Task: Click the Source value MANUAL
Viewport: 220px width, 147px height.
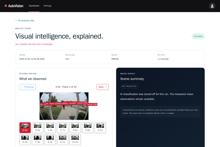Action: [x=115, y=59]
